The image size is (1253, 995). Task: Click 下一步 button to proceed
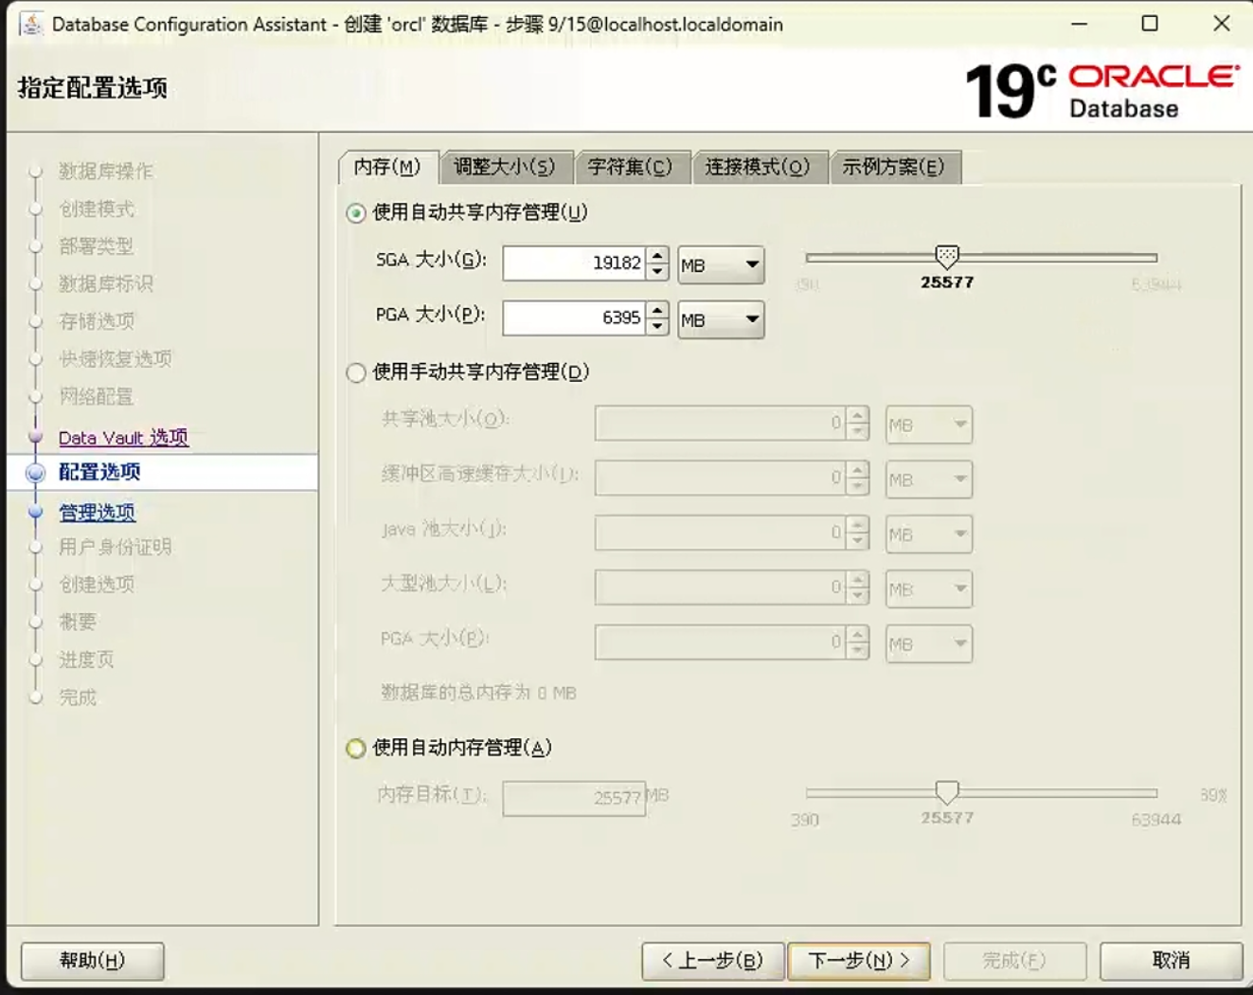coord(859,960)
